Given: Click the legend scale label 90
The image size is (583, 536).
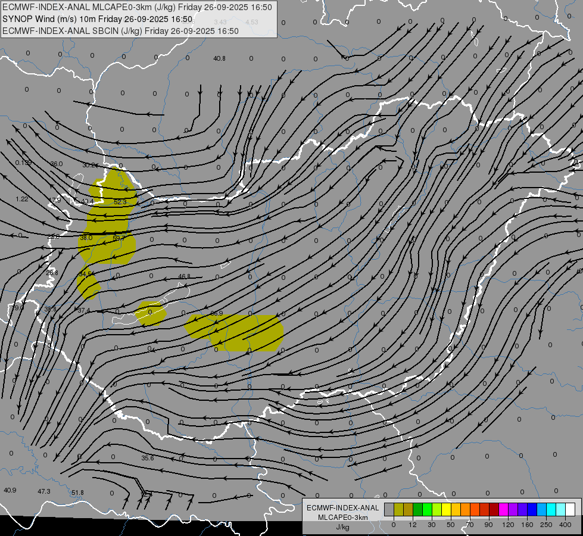Looking at the screenshot, I should (x=488, y=525).
